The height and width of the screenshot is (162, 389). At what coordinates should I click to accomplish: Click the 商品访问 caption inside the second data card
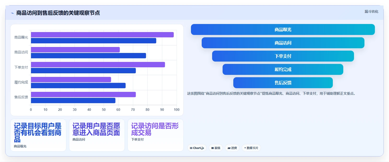pos(79,140)
